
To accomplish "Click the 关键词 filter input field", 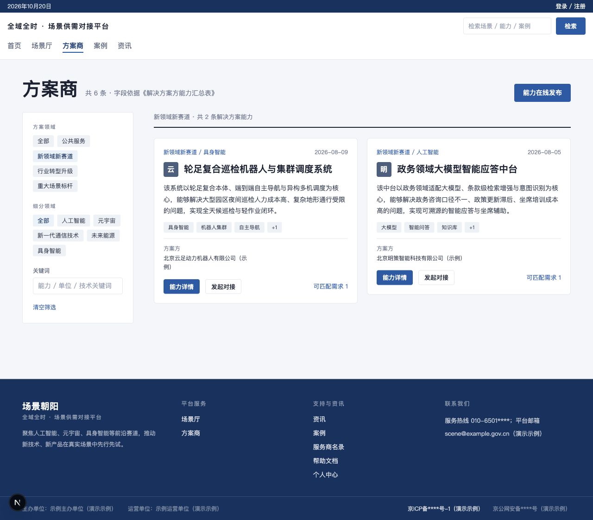I will pos(78,286).
